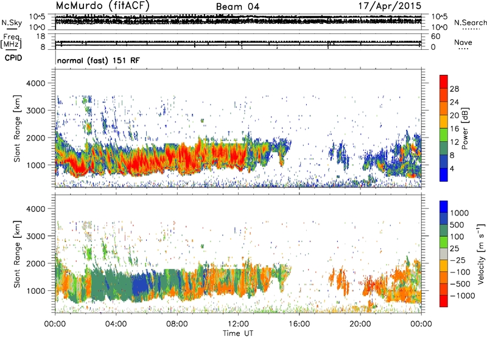Screen dimensions: 487x337
Task: Click the '500' tick on the Velocity colorbar
Action: (457, 225)
